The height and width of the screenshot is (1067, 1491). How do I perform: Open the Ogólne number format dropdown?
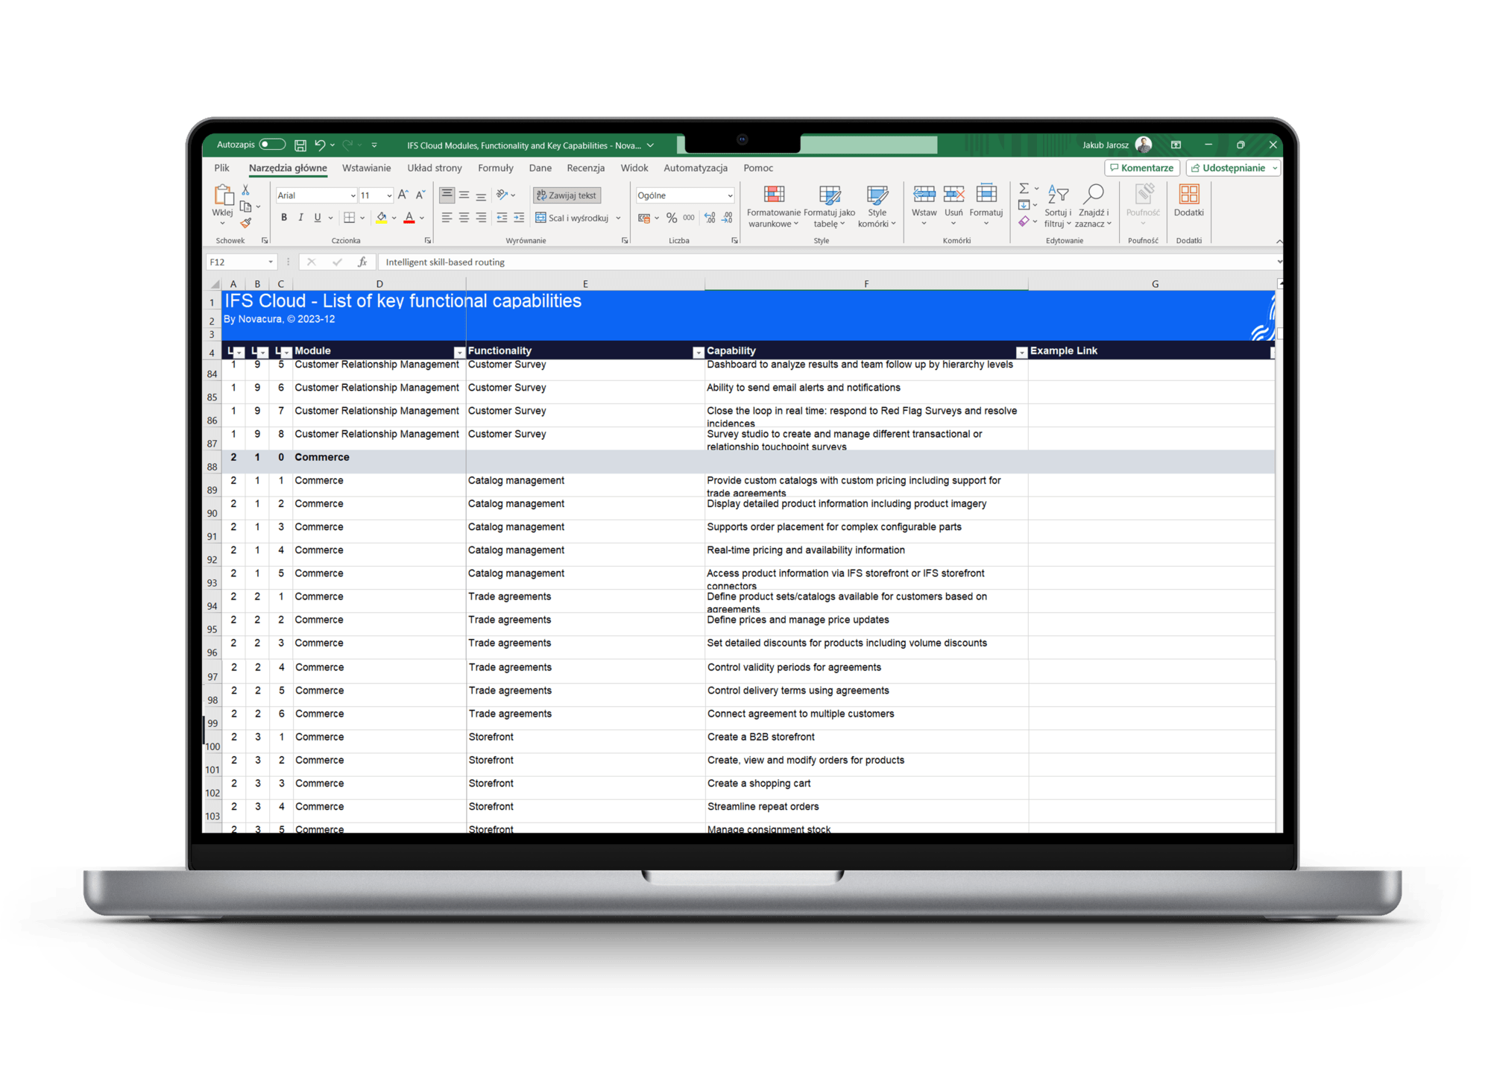coord(729,195)
